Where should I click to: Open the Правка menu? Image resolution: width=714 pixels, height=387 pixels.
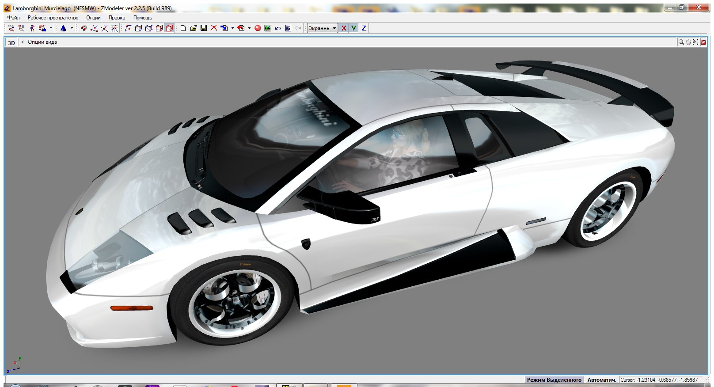pyautogui.click(x=117, y=18)
